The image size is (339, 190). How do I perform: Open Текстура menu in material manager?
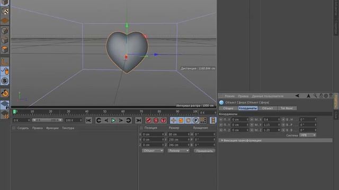68,128
